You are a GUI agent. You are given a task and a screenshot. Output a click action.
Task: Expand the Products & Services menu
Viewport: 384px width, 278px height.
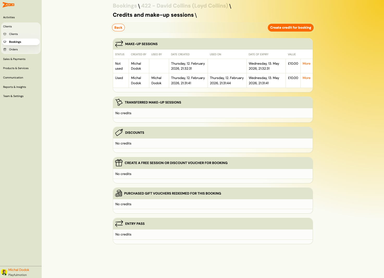click(16, 68)
